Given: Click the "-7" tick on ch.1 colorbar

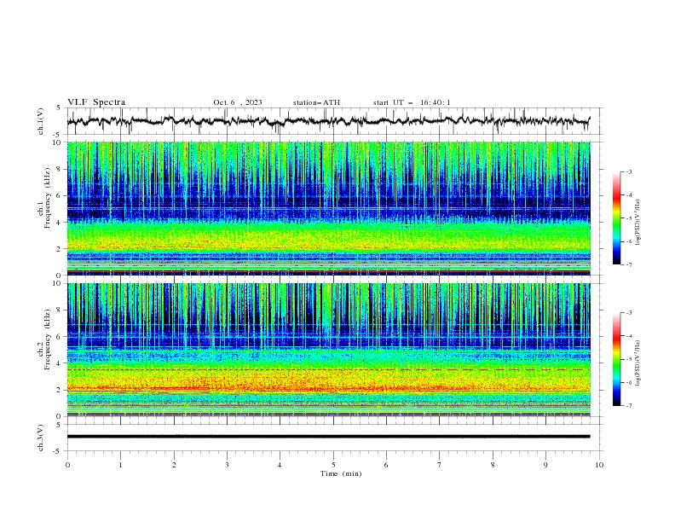Looking at the screenshot, I should (x=628, y=265).
